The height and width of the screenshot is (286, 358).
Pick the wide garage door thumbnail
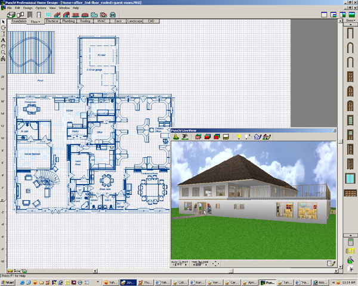(350, 193)
